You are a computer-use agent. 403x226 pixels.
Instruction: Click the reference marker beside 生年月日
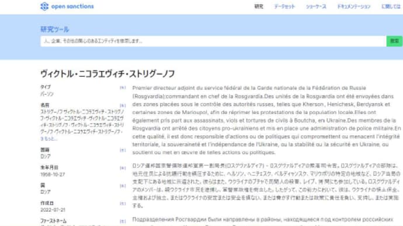pyautogui.click(x=123, y=168)
